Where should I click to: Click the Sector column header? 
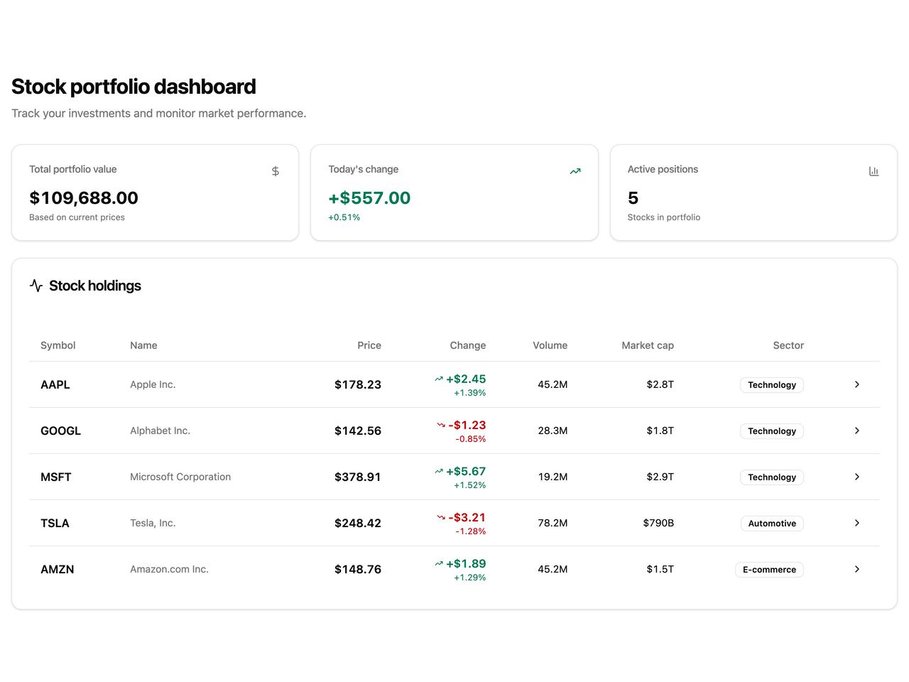coord(788,345)
